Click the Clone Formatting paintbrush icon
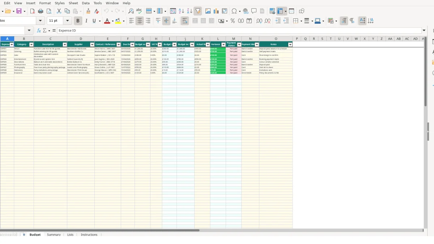Viewport: 434px width, 244px height. coord(88,11)
